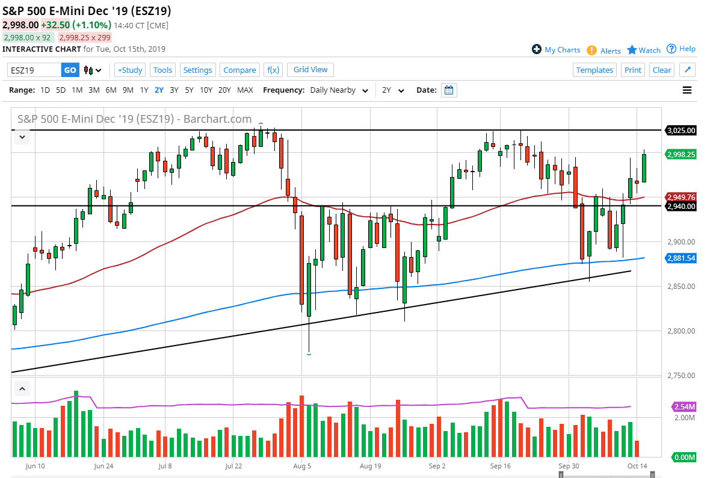Click the My Charts plus icon
Image resolution: width=713 pixels, height=478 pixels.
click(x=536, y=50)
